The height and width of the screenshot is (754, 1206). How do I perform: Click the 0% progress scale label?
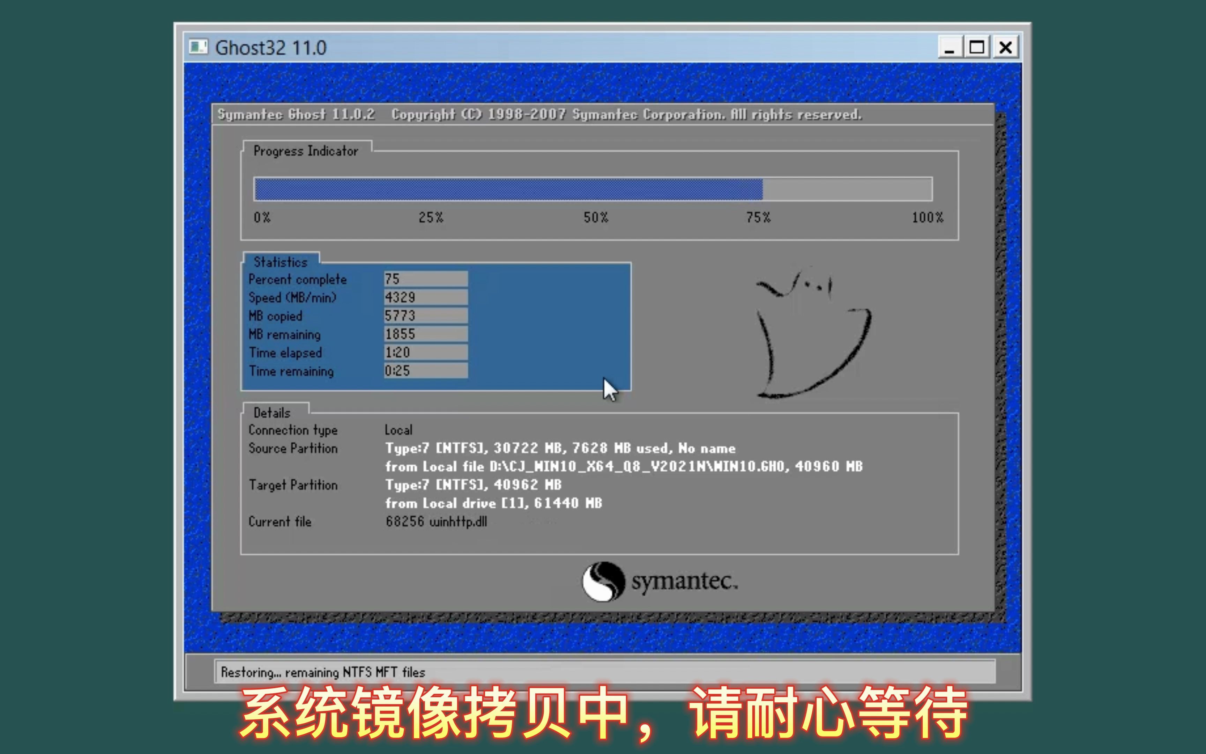[262, 217]
